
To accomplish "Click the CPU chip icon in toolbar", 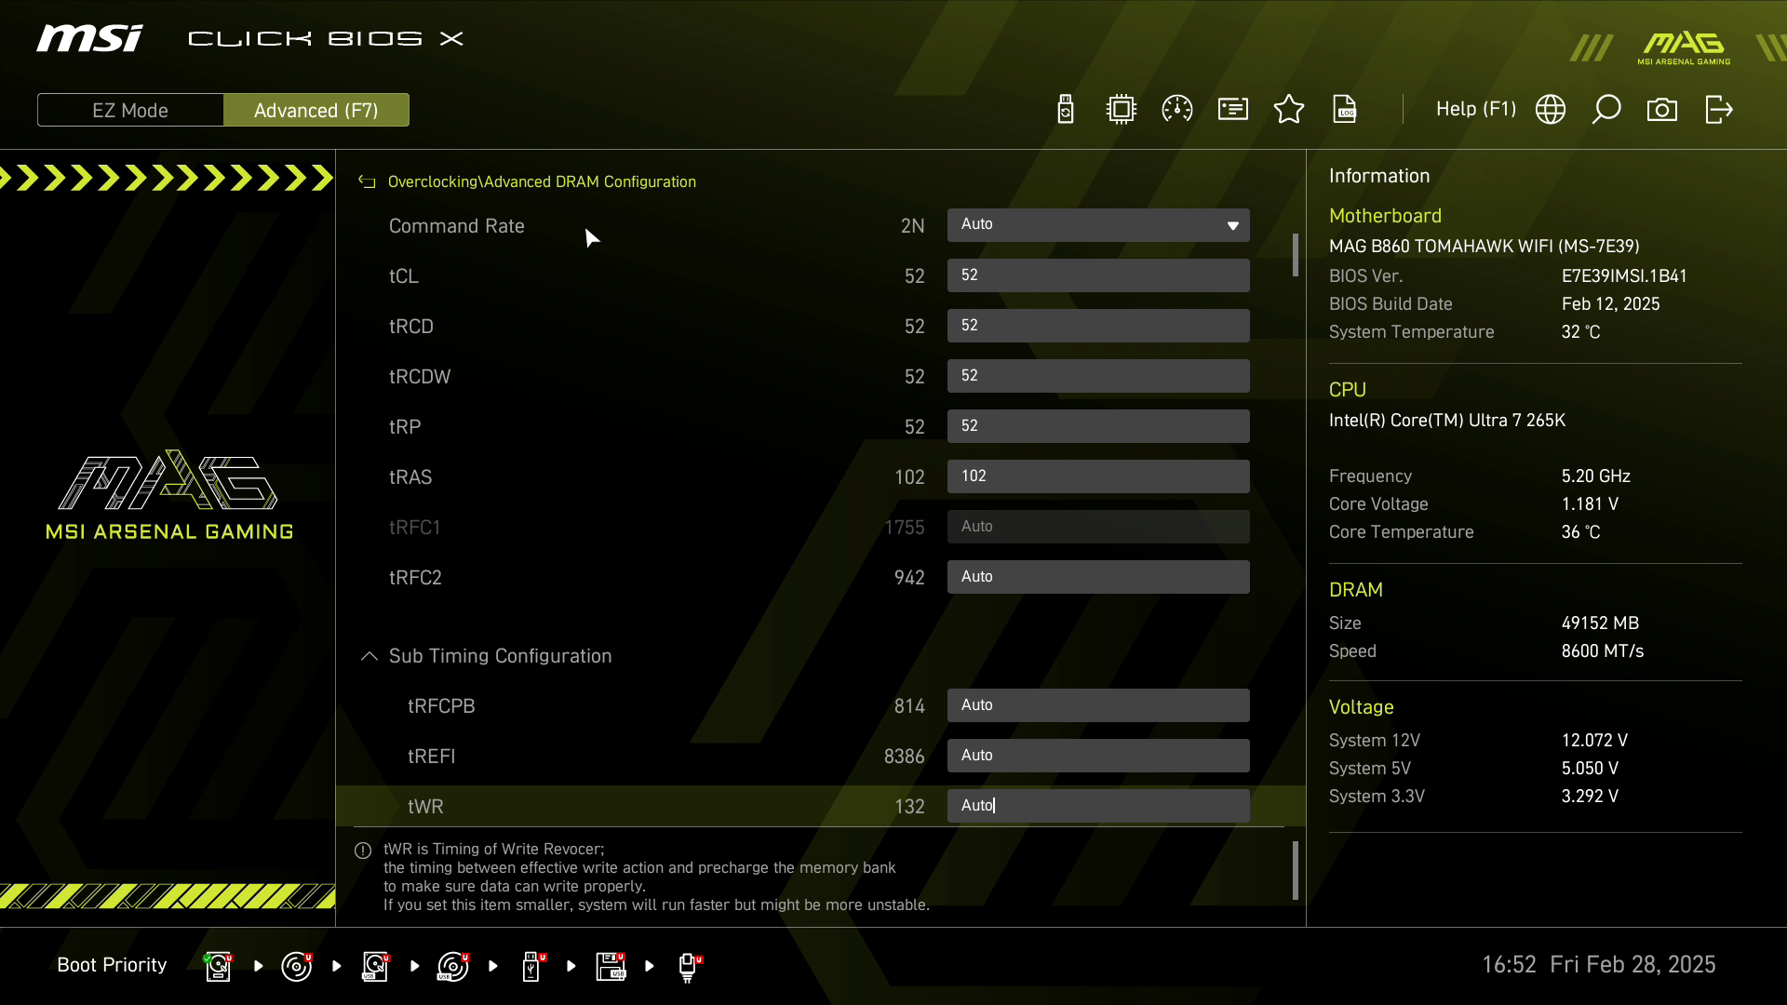I will [x=1122, y=110].
